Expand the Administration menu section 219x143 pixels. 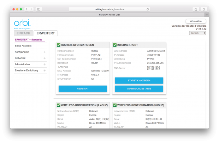point(45,64)
